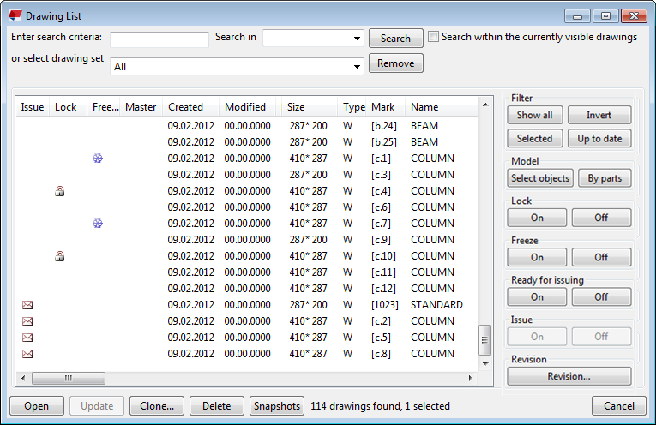Click the issue envelope icon on row 1023
Viewport: 656px width, 425px height.
pyautogui.click(x=27, y=305)
